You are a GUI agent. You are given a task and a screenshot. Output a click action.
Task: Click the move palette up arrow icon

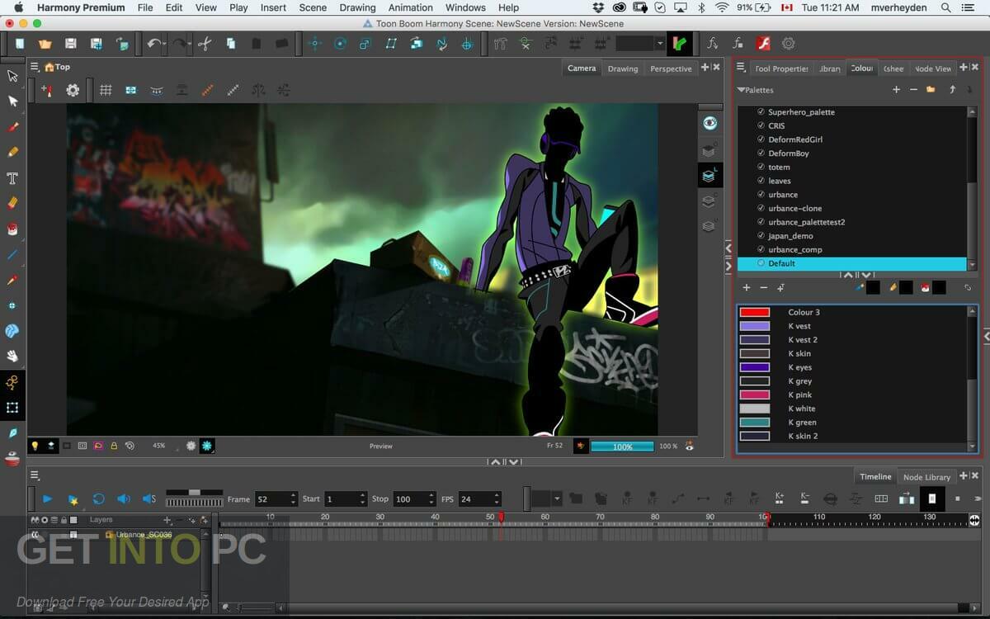952,89
